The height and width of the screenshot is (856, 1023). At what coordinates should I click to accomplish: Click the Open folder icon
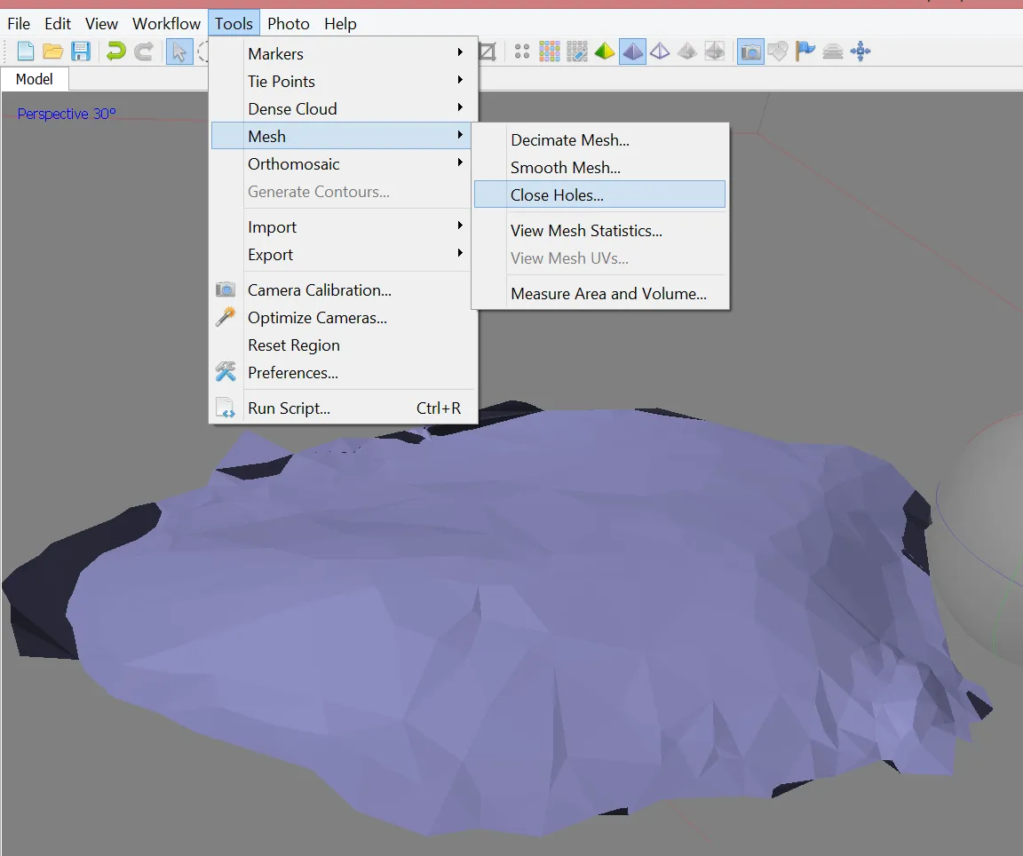tap(53, 52)
